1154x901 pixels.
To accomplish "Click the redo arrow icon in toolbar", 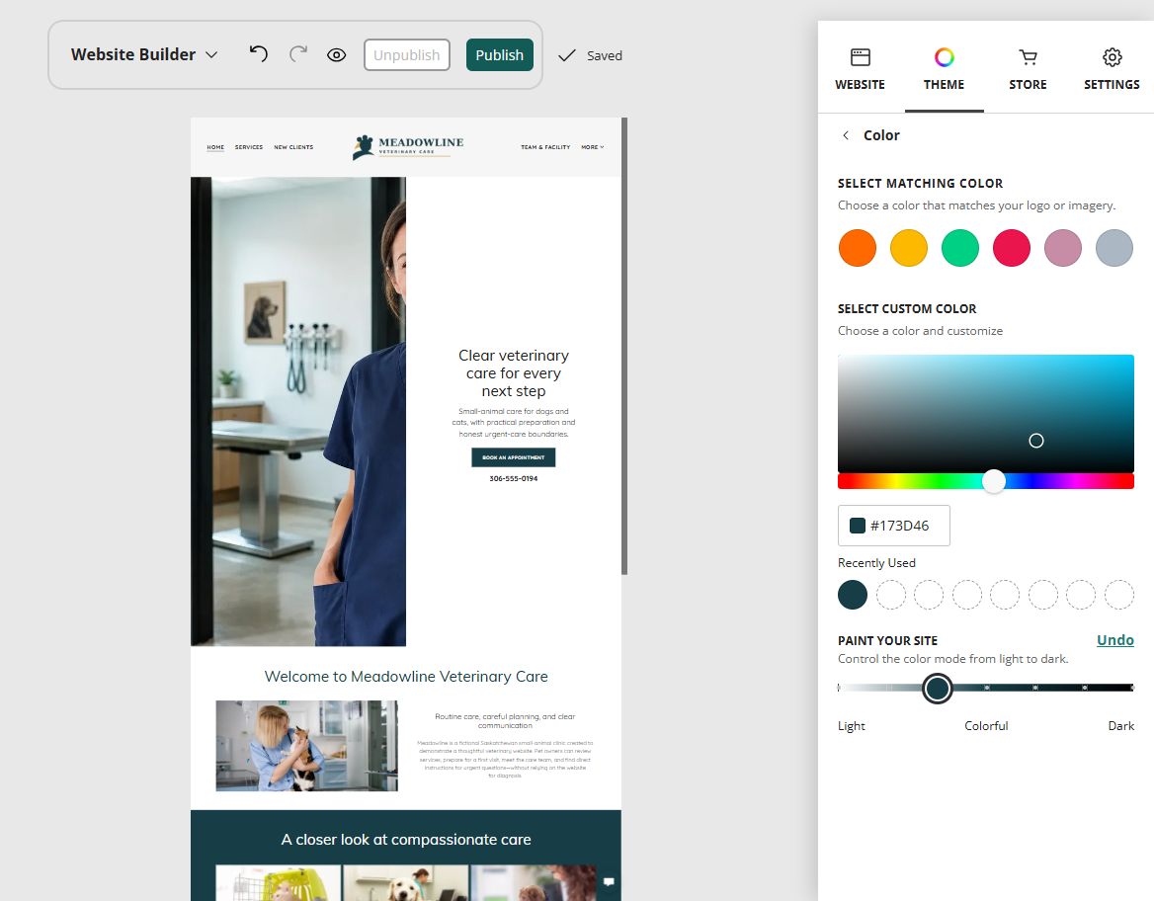I will (x=298, y=53).
